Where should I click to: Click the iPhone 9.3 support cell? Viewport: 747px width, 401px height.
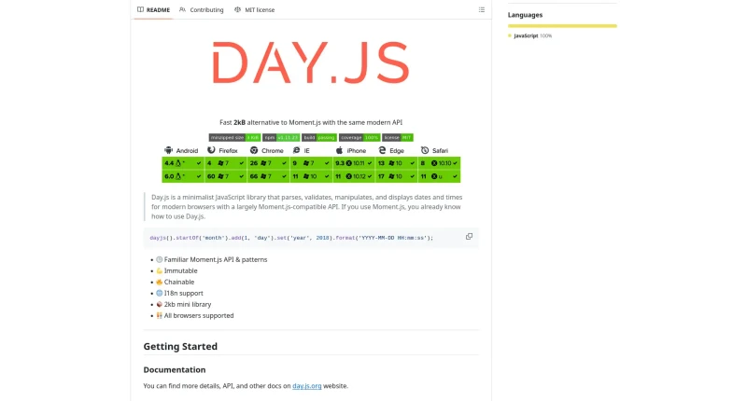pyautogui.click(x=354, y=163)
